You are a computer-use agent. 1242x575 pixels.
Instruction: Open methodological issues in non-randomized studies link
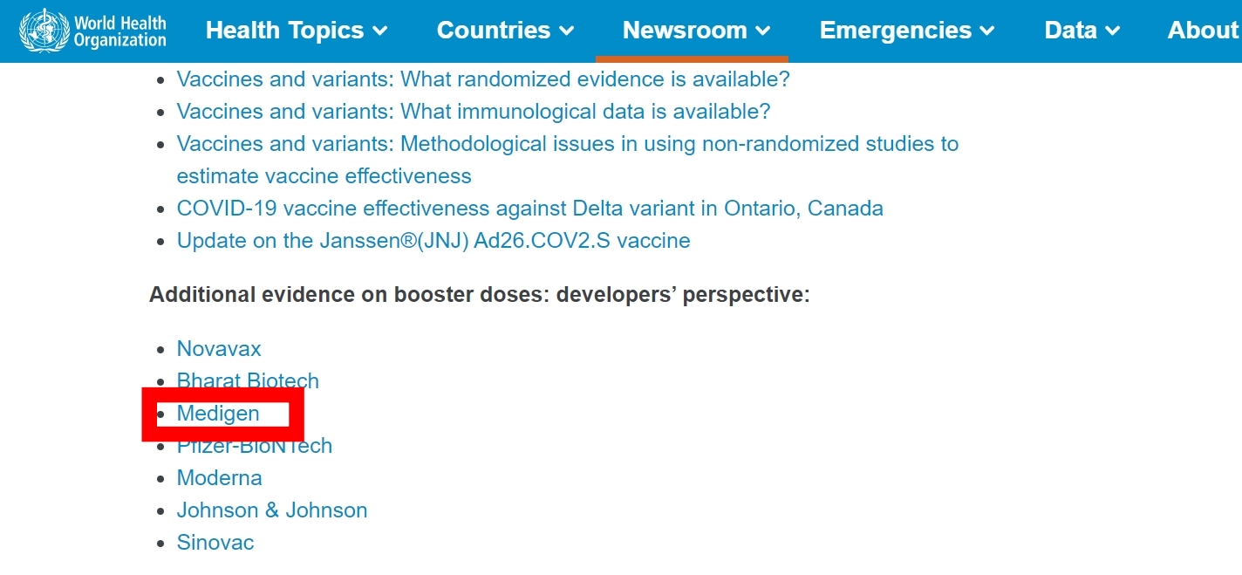(568, 160)
